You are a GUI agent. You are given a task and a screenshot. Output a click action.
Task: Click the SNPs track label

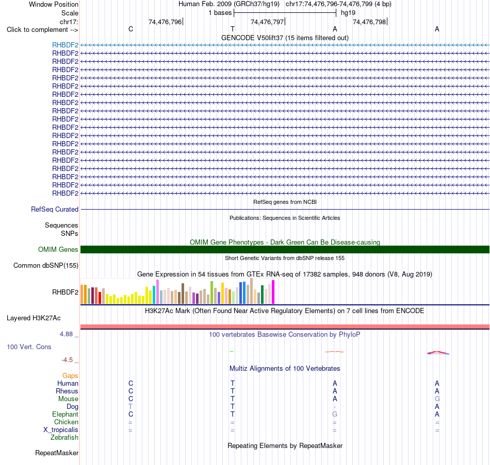coord(70,233)
